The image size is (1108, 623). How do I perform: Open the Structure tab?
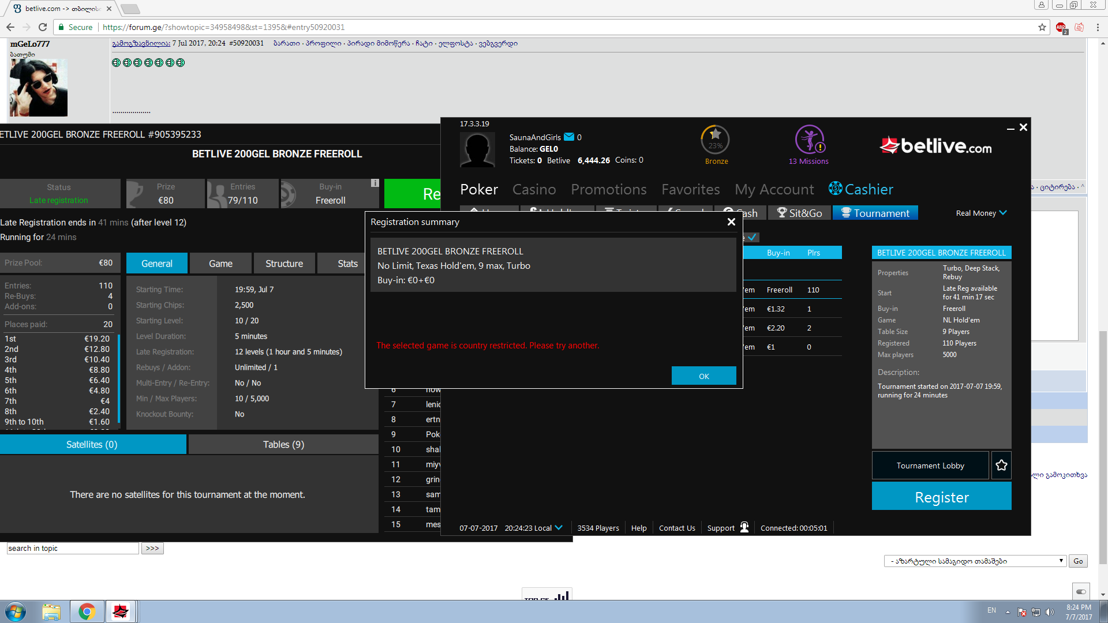click(x=284, y=263)
